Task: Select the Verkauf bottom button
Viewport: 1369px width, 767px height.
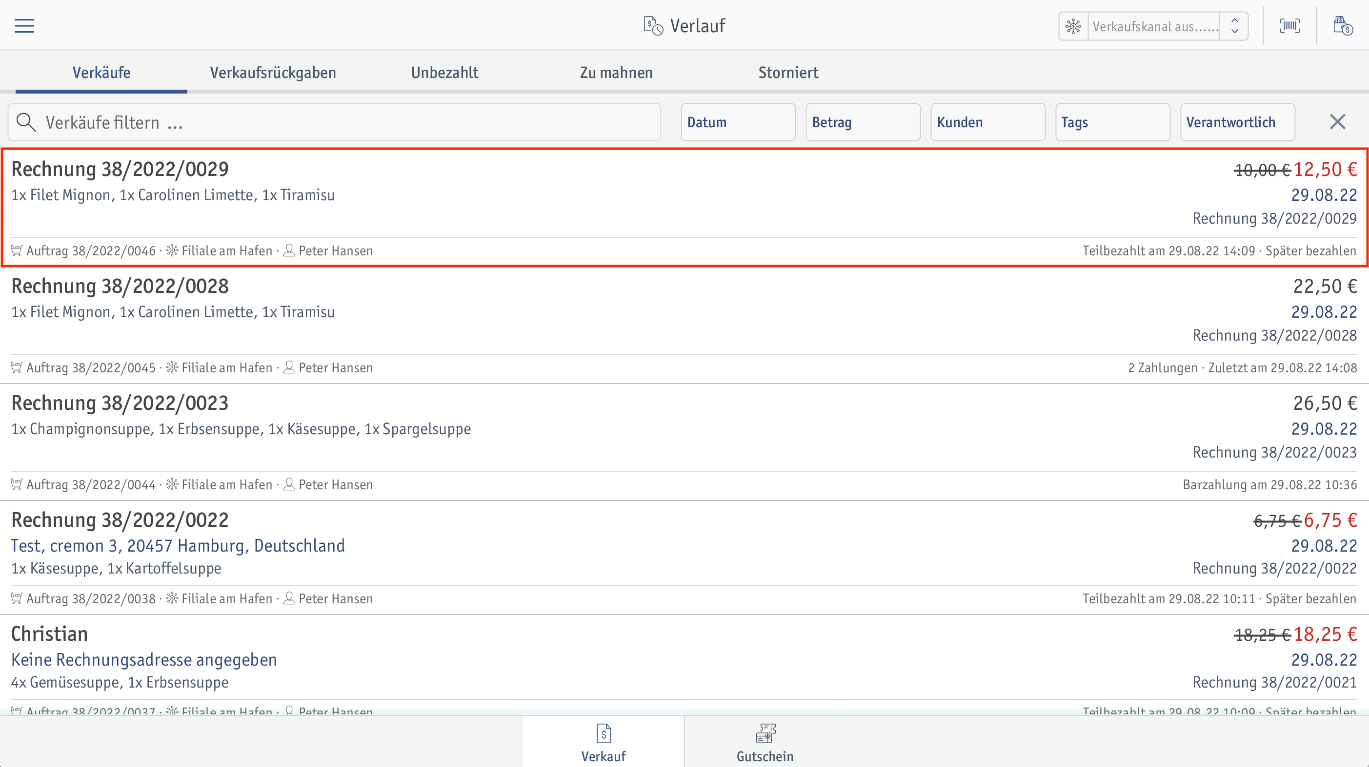Action: pos(604,742)
